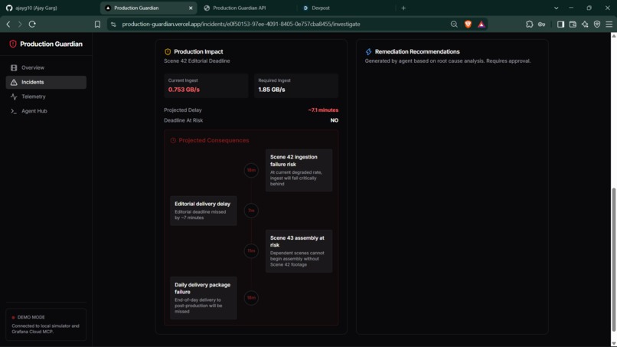Screen dimensions: 617x347
Task: Click the Agent Hub terminal icon
Action: [x=14, y=111]
